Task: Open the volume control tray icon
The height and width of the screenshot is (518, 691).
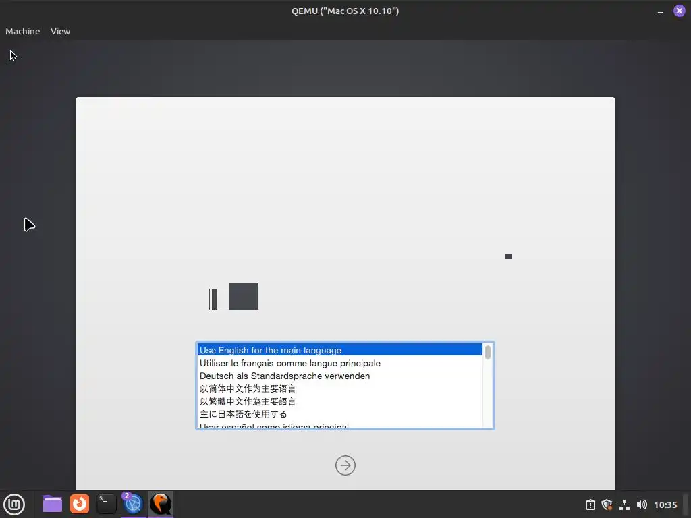Action: click(642, 505)
